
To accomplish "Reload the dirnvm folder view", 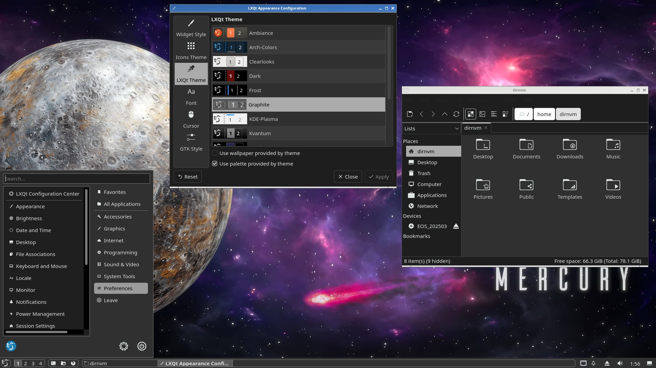I will pos(456,114).
